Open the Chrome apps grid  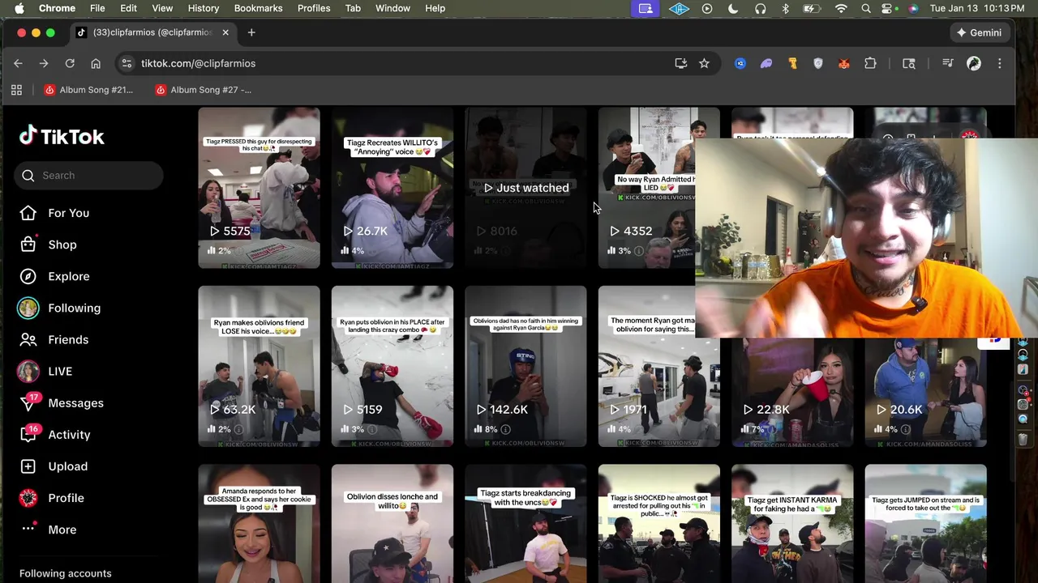[x=16, y=90]
